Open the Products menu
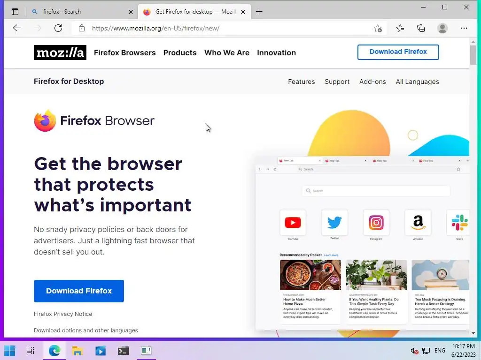Screen dimensions: 481x360 (x=180, y=52)
